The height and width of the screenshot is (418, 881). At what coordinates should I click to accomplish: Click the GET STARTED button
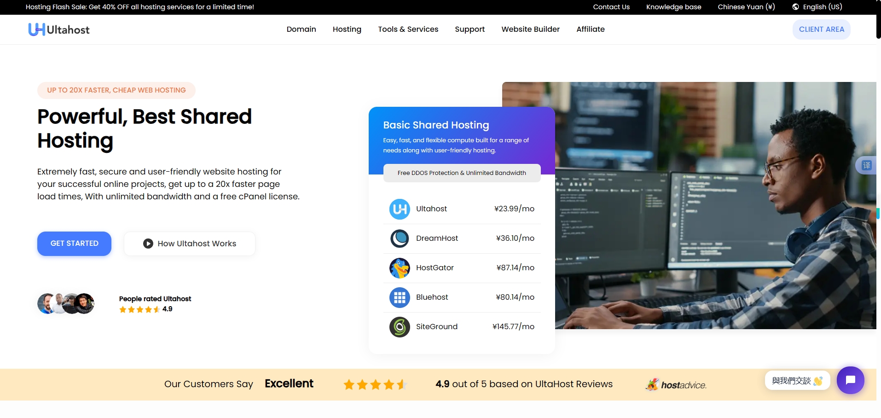[x=74, y=244]
